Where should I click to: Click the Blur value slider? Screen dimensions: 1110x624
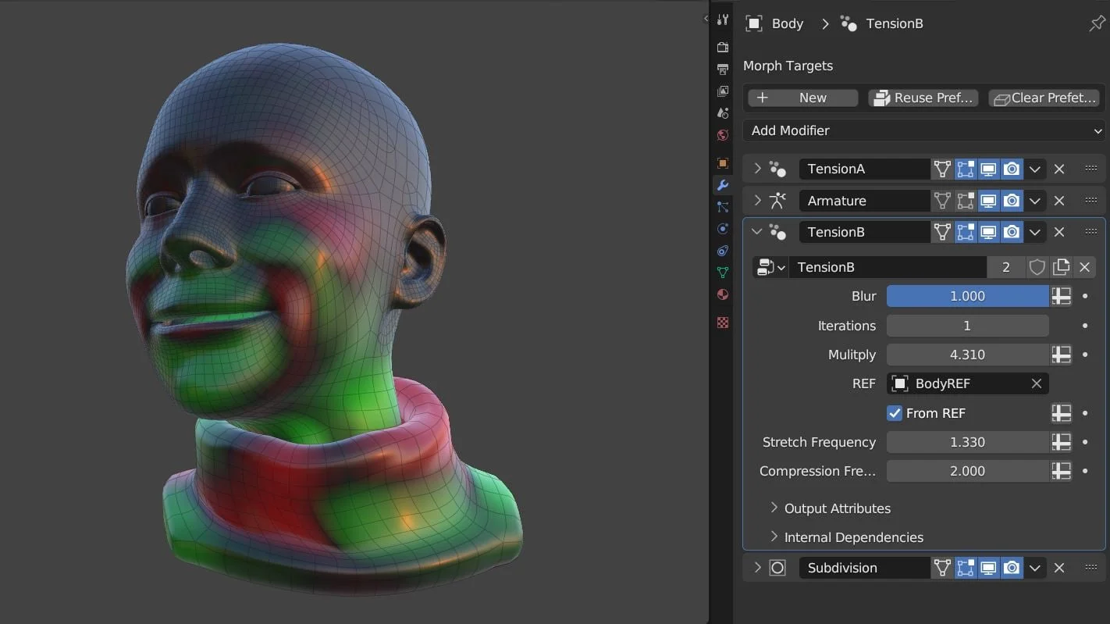click(967, 296)
